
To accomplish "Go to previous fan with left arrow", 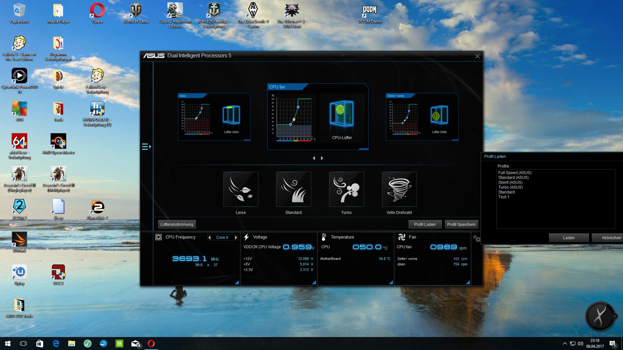I will click(x=314, y=158).
